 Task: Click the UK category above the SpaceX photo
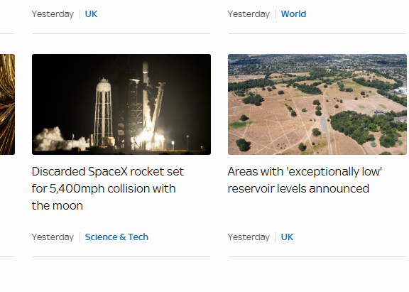91,13
